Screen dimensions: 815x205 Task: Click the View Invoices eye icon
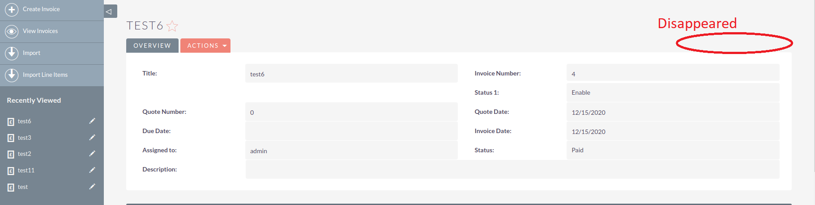point(12,31)
